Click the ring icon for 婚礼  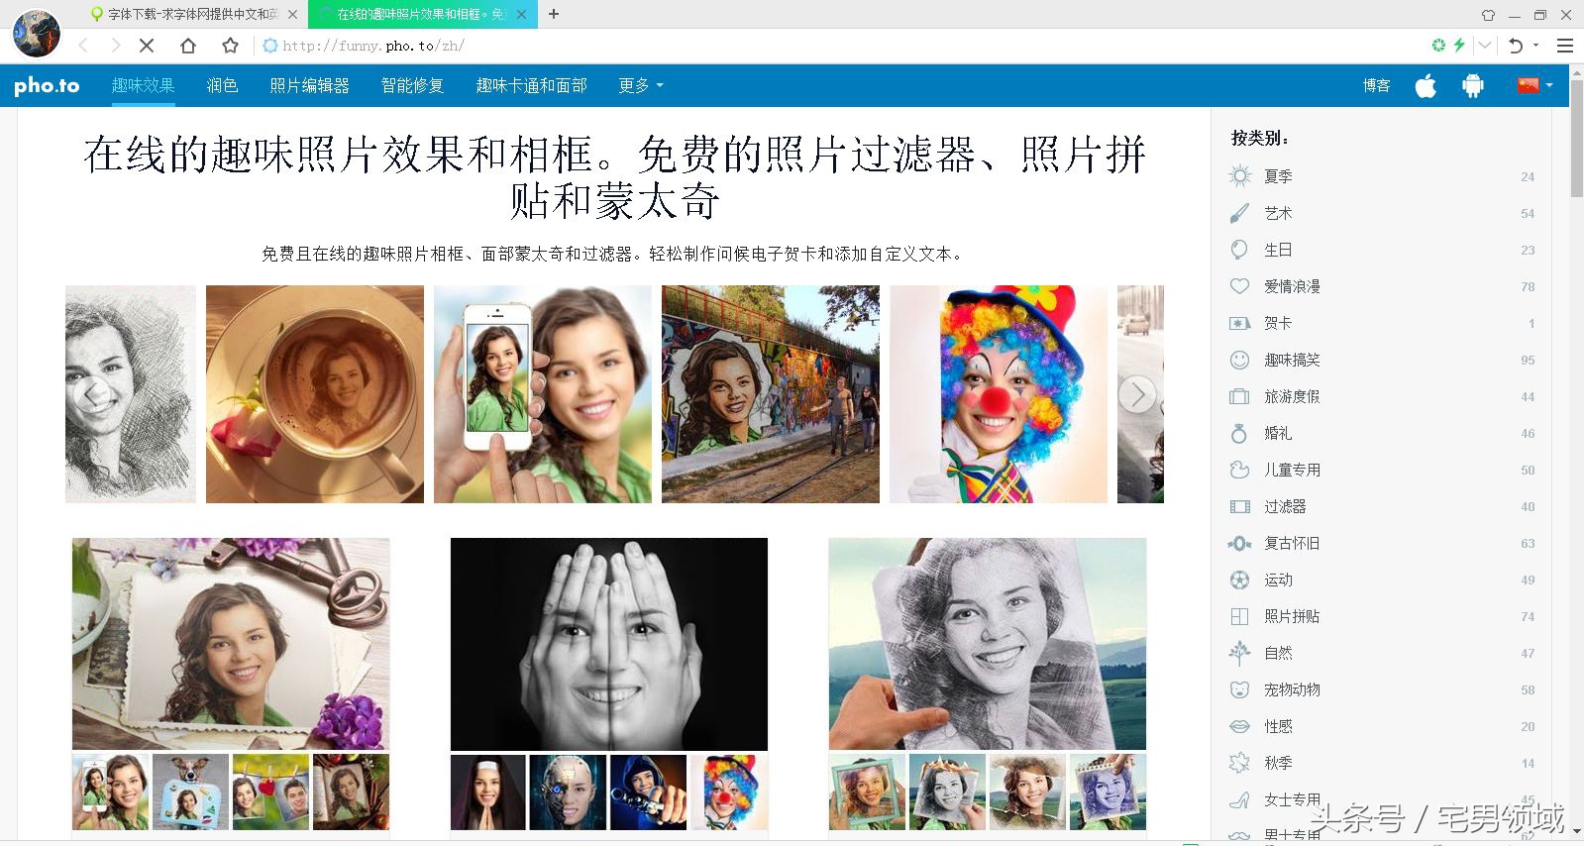[x=1239, y=433]
